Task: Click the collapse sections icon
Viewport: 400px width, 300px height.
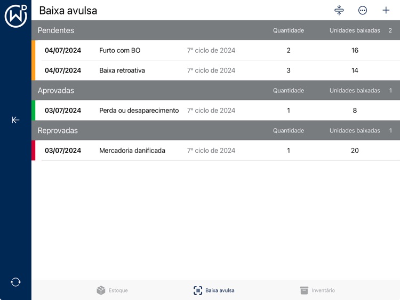Action: pyautogui.click(x=339, y=10)
